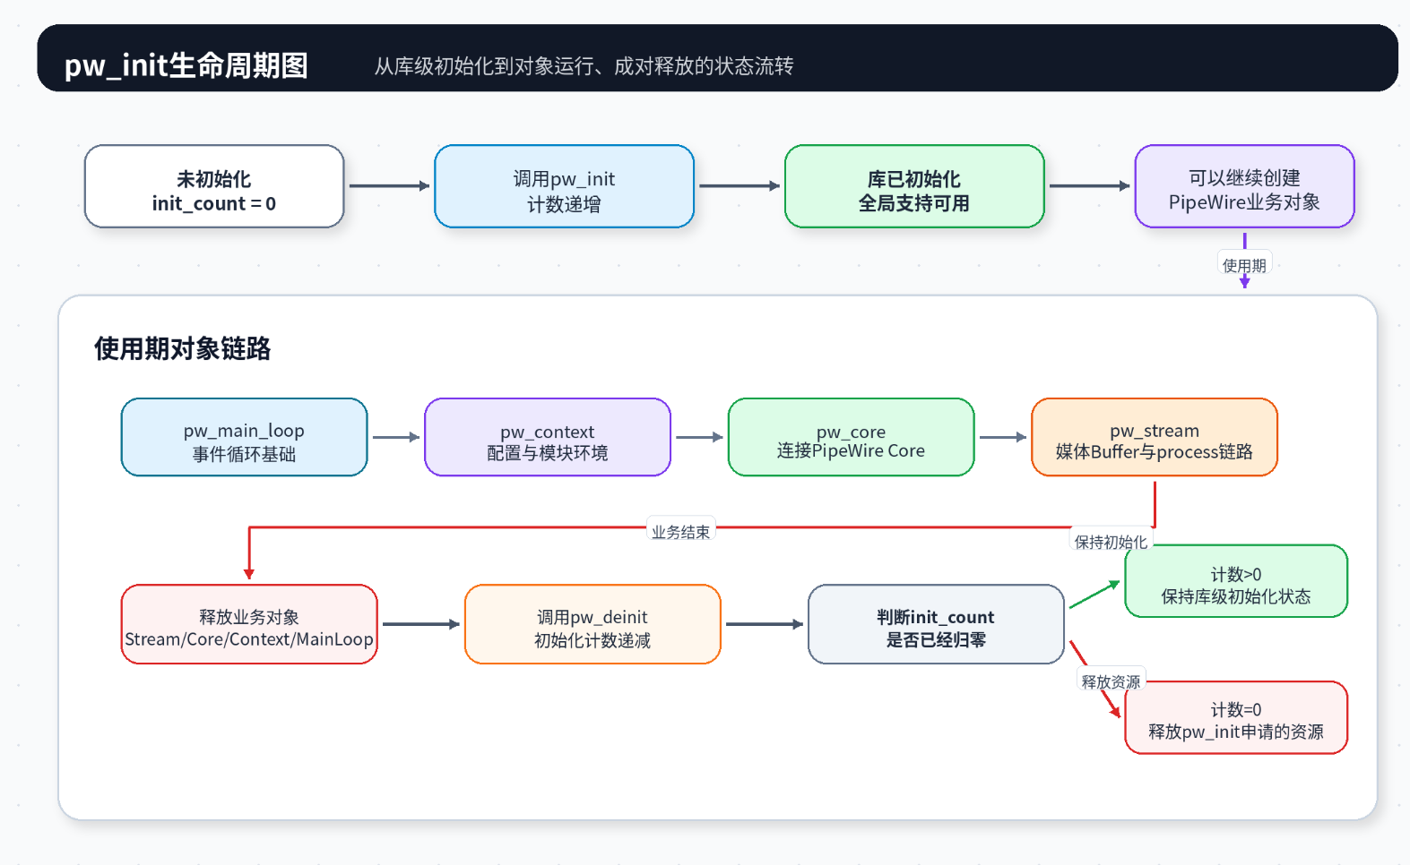Select the "计数=0 释放pw_init申请的资源" node
1410x865 pixels.
tap(1236, 717)
